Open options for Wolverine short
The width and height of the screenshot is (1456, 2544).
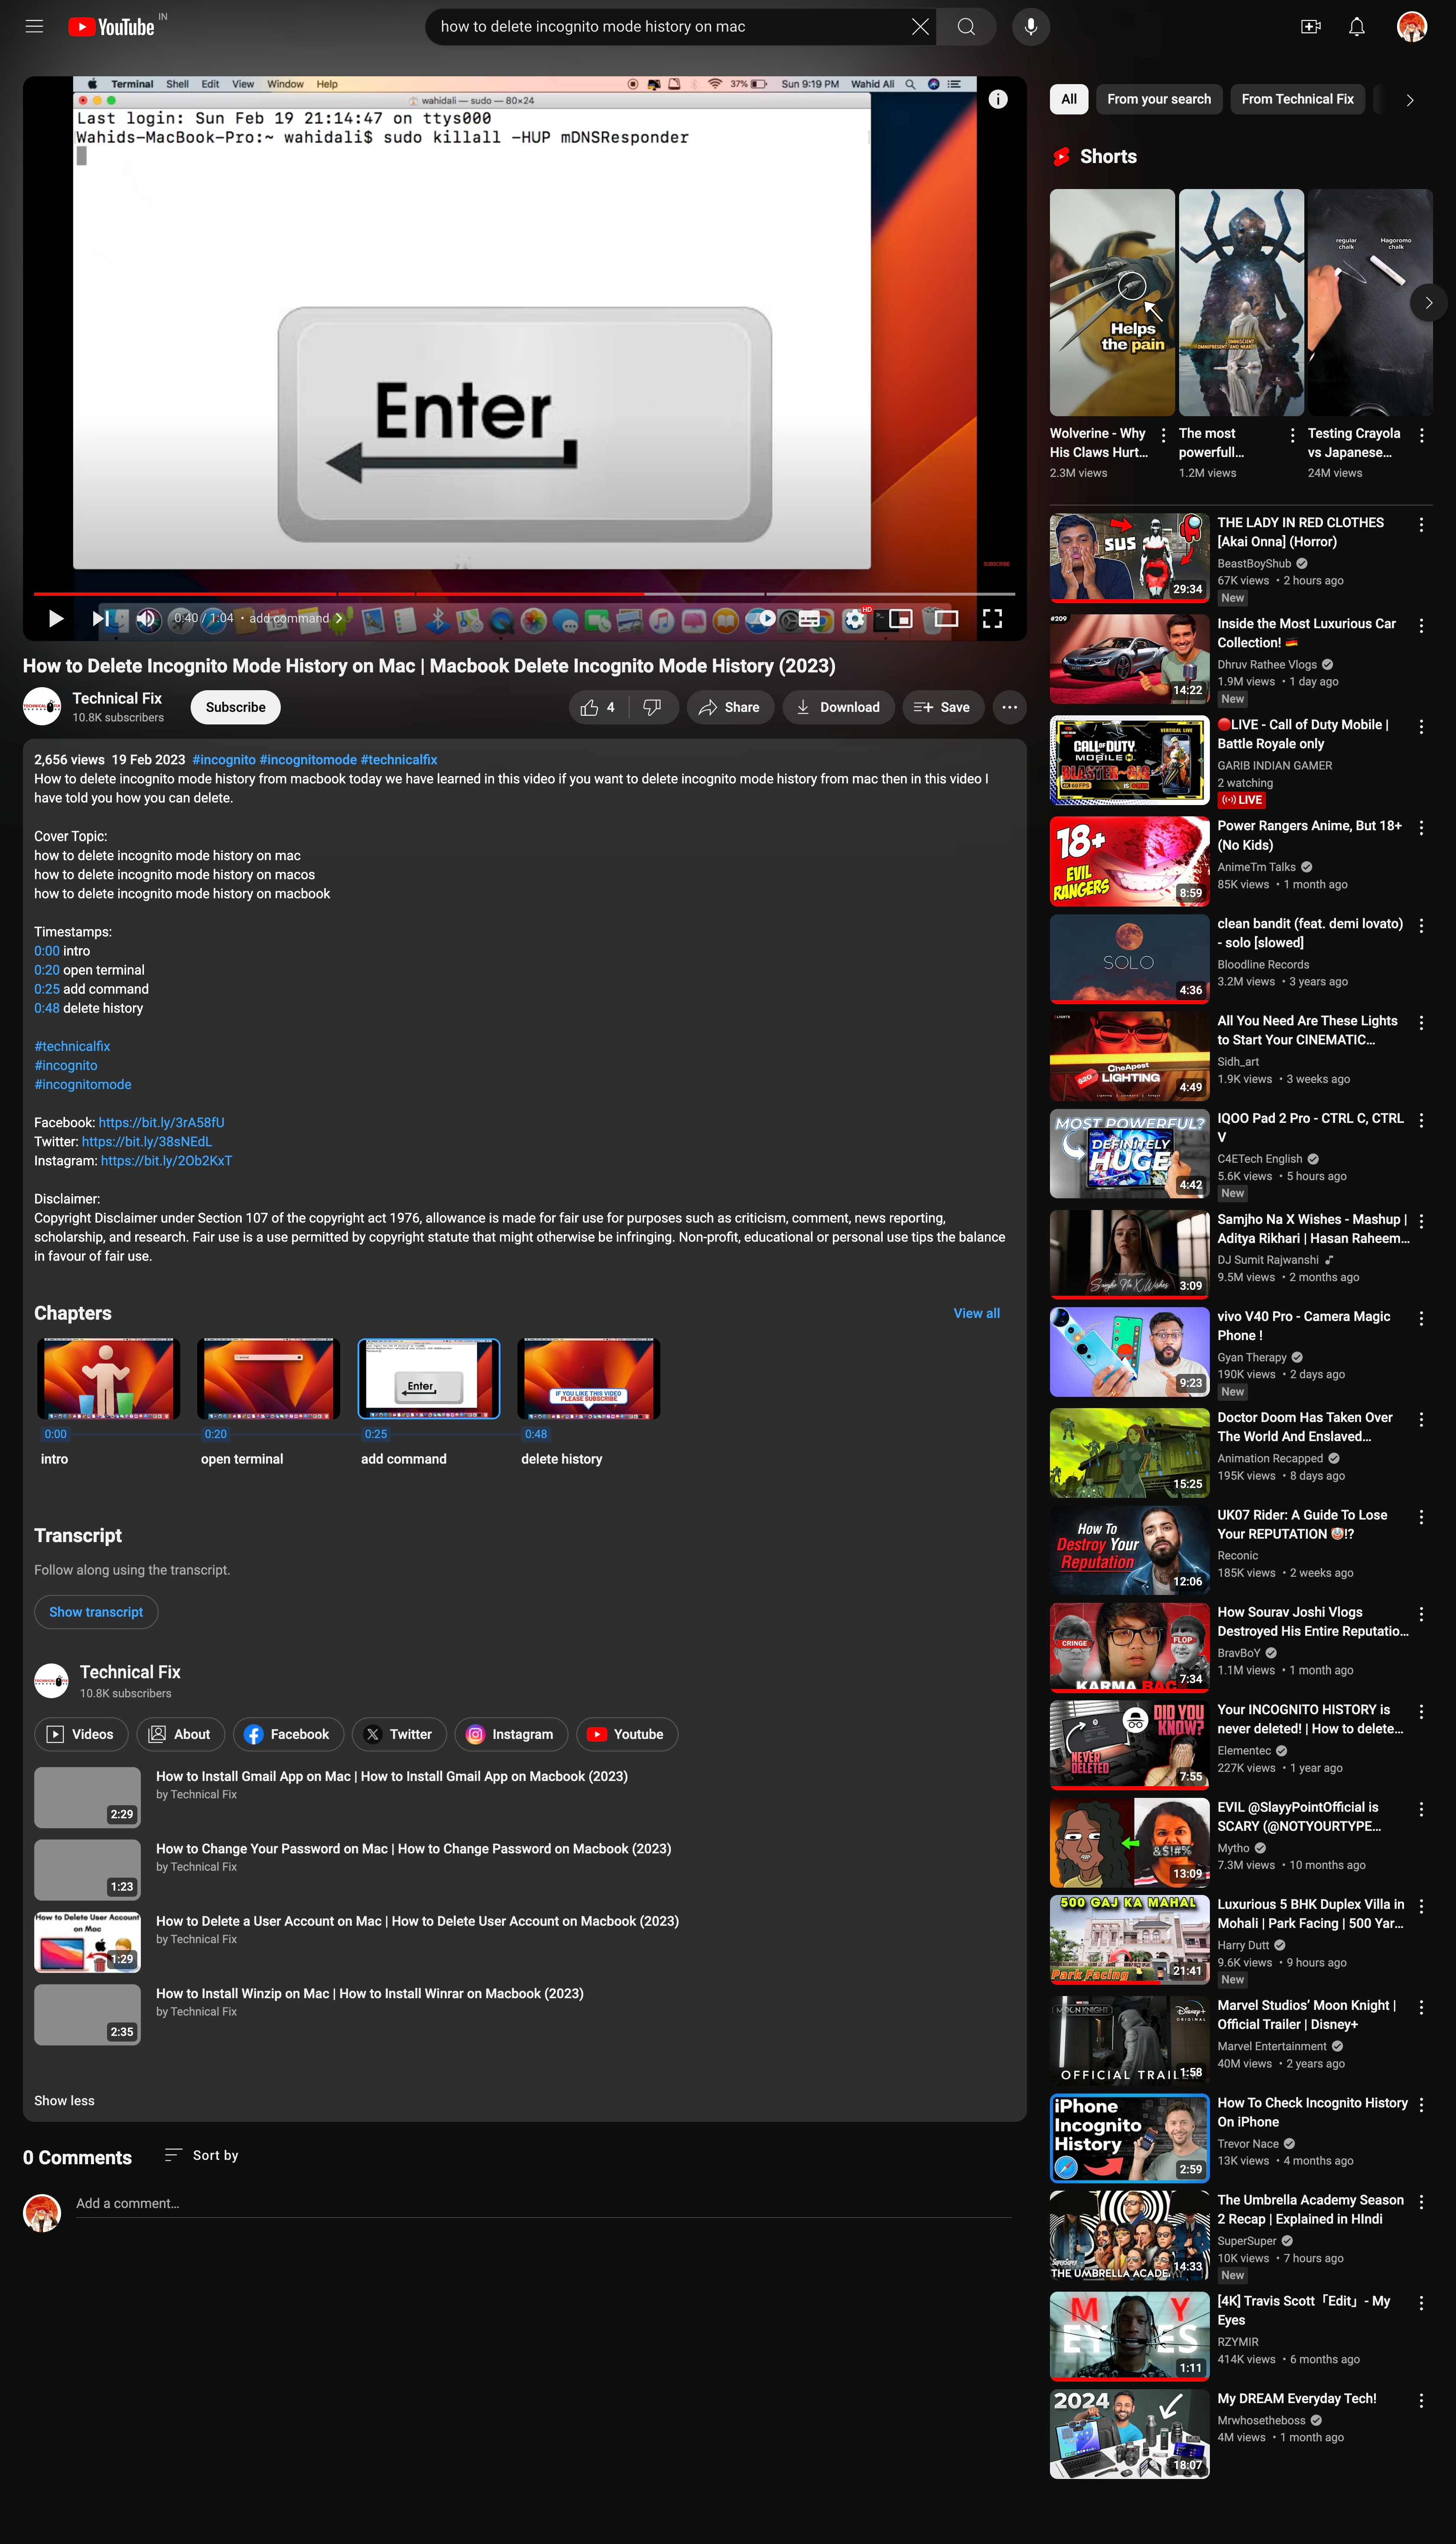1163,435
